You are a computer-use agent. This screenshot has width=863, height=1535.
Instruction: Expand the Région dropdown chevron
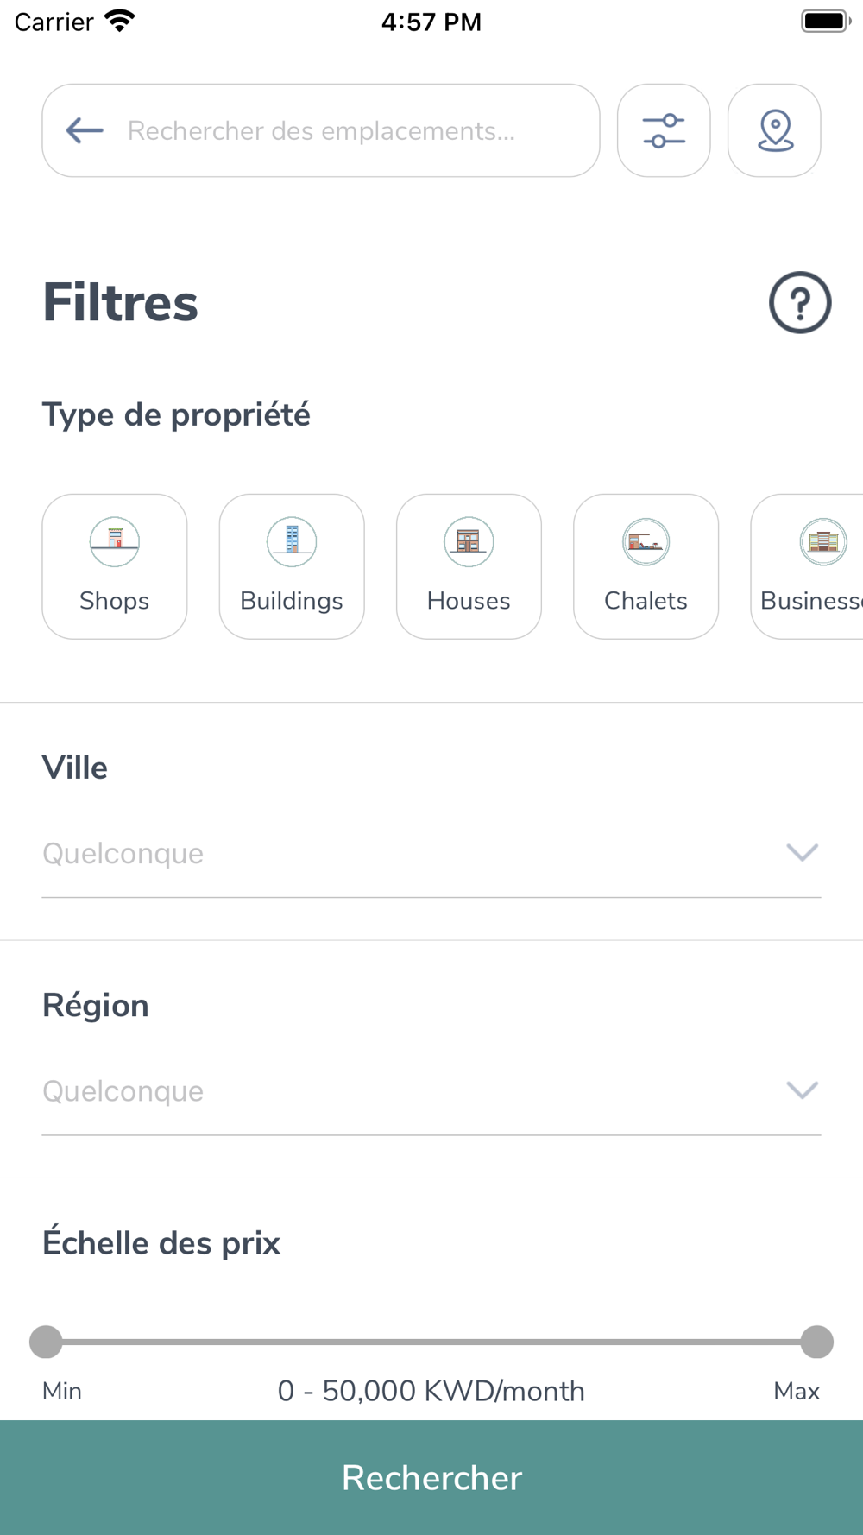(802, 1090)
